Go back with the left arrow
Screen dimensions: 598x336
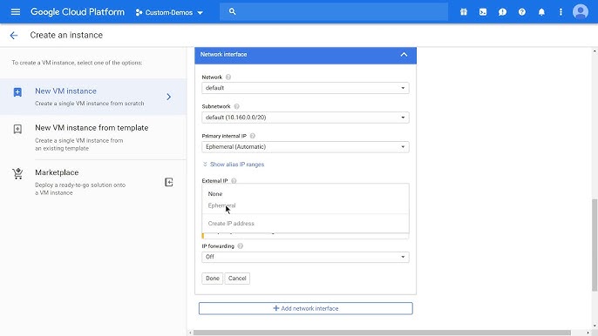(14, 36)
